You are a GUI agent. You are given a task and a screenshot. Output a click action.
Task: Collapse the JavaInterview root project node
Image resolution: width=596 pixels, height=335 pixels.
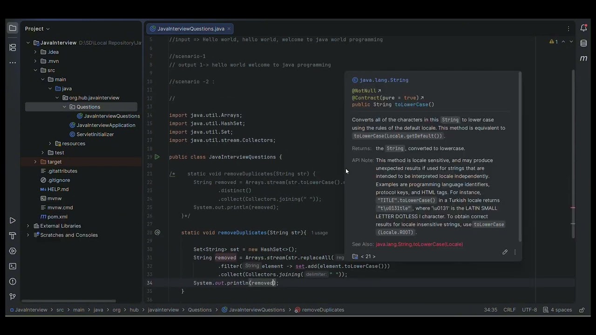pyautogui.click(x=28, y=43)
